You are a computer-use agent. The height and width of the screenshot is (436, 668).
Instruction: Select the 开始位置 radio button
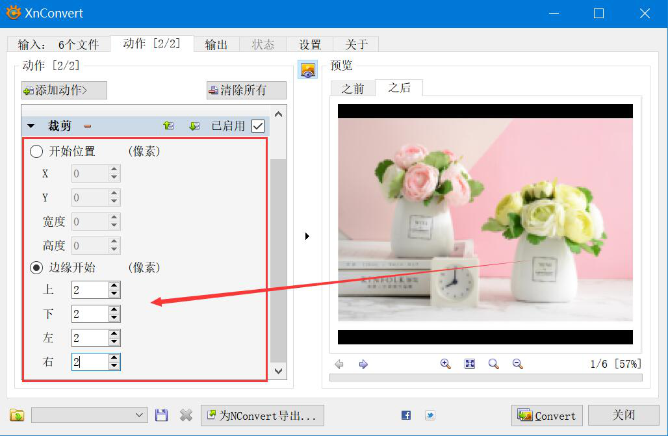[x=36, y=151]
